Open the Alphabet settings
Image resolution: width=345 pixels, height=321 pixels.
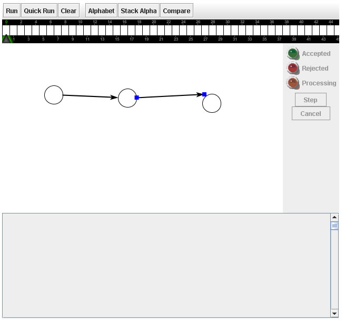[101, 11]
